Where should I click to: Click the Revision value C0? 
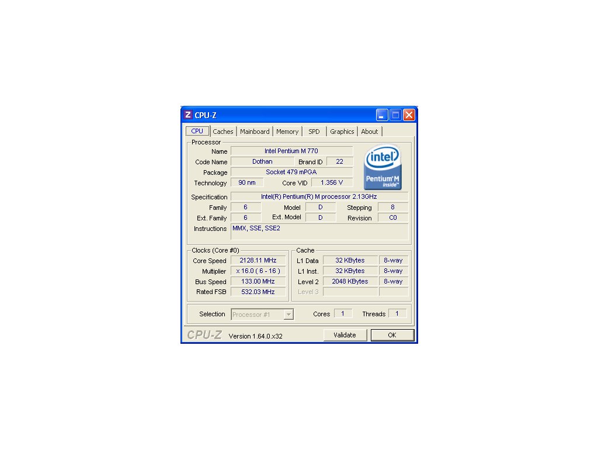pyautogui.click(x=393, y=217)
